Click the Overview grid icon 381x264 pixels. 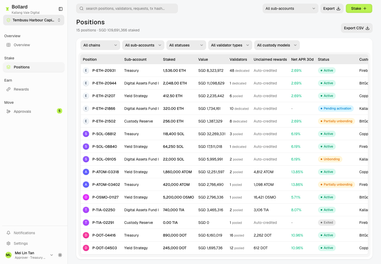click(8, 45)
